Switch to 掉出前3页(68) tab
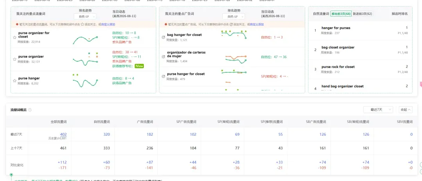422x181 pixels. 341,14
